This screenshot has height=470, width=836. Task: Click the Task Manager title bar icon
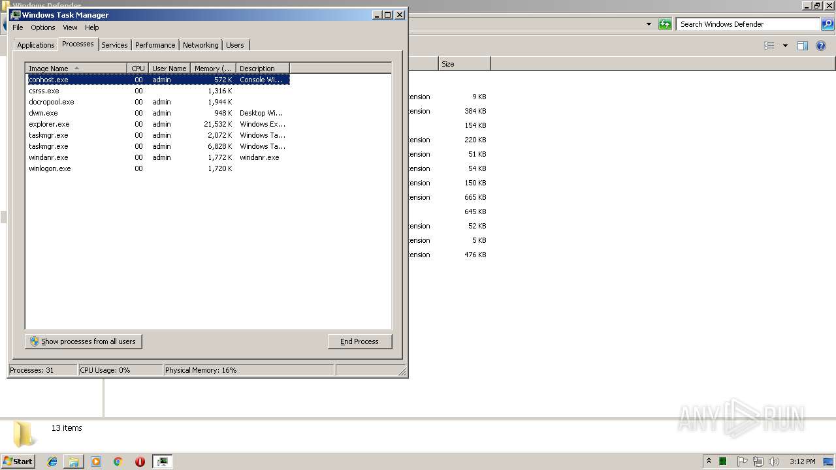(x=16, y=15)
